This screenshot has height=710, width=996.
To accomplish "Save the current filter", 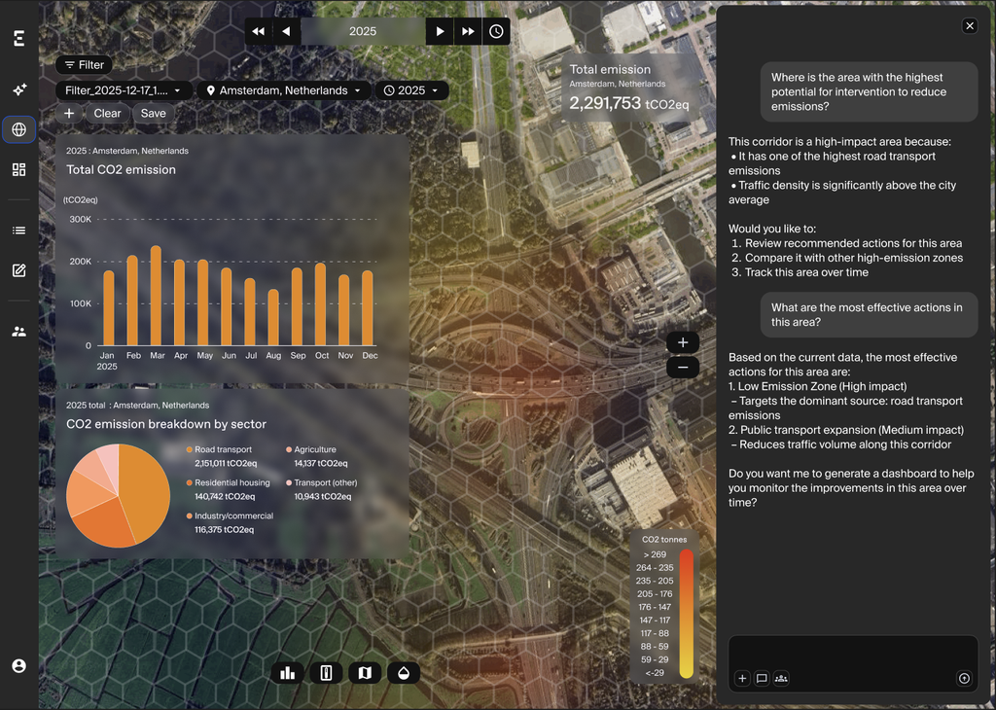I will [x=153, y=113].
